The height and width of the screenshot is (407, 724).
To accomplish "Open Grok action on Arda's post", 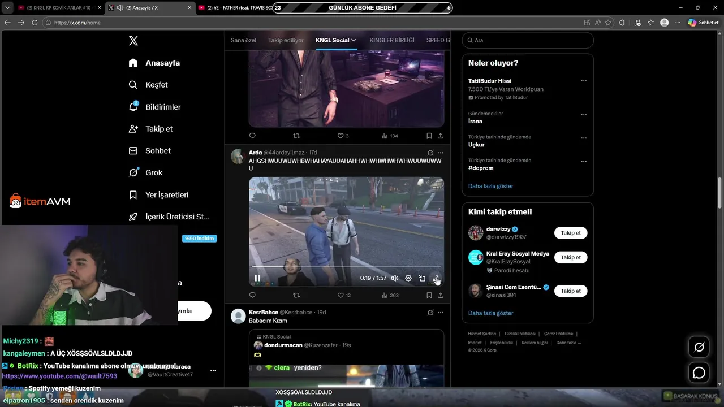I will [x=430, y=153].
